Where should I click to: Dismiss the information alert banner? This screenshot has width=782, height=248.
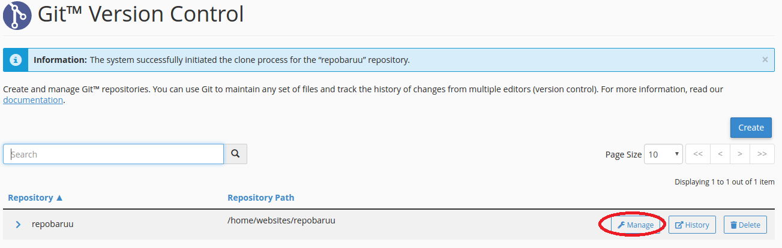pos(765,60)
